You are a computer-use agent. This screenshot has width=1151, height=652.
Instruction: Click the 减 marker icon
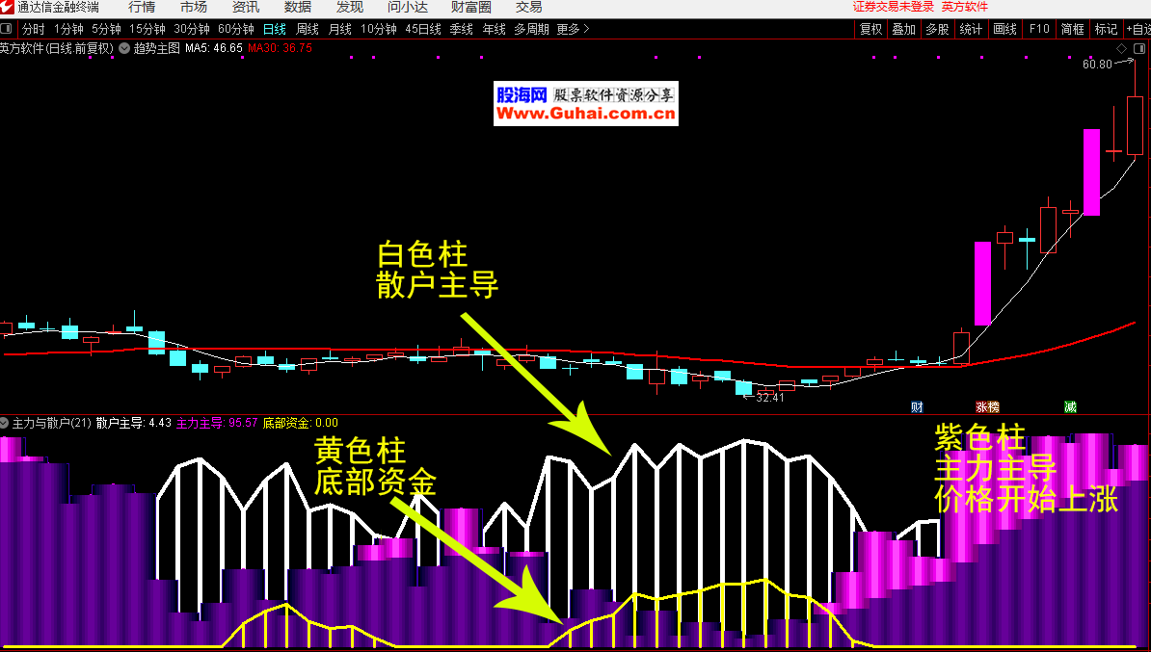1070,407
